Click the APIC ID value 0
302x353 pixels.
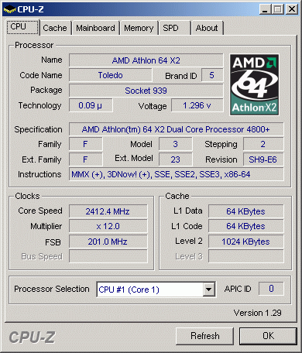[x=271, y=289]
